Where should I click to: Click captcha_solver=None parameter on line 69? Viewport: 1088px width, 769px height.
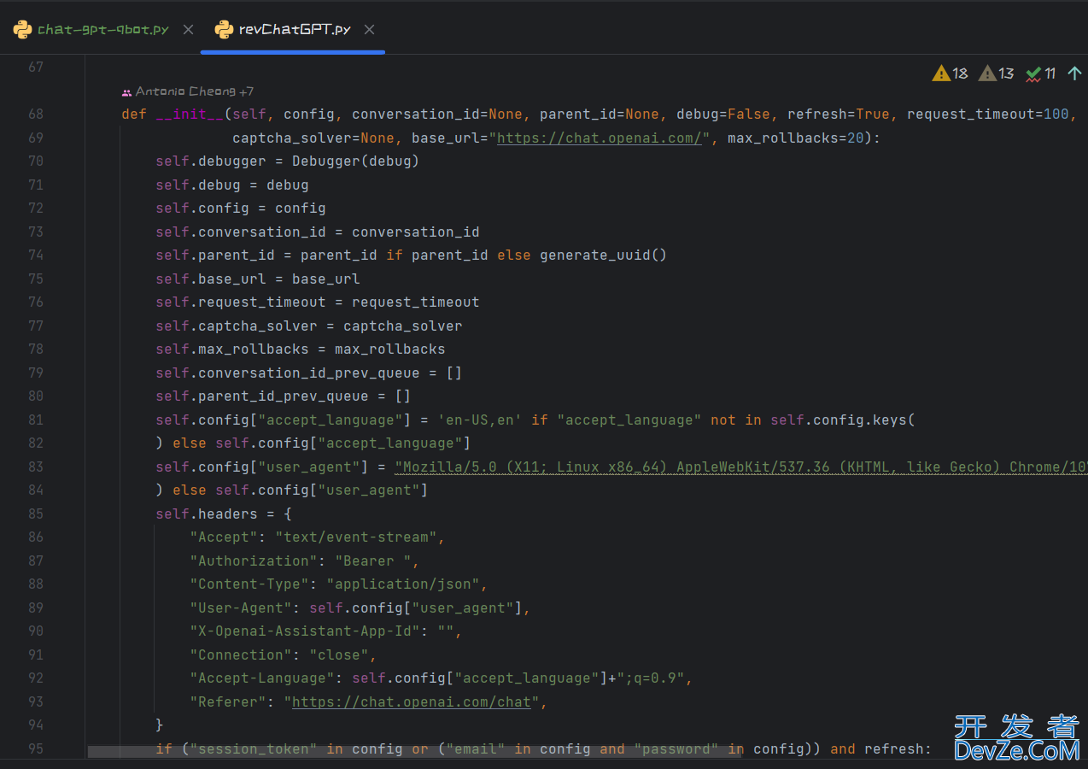point(313,138)
